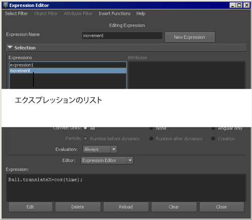Click the Expression Name text field
The height and width of the screenshot is (220, 252).
[x=122, y=36]
